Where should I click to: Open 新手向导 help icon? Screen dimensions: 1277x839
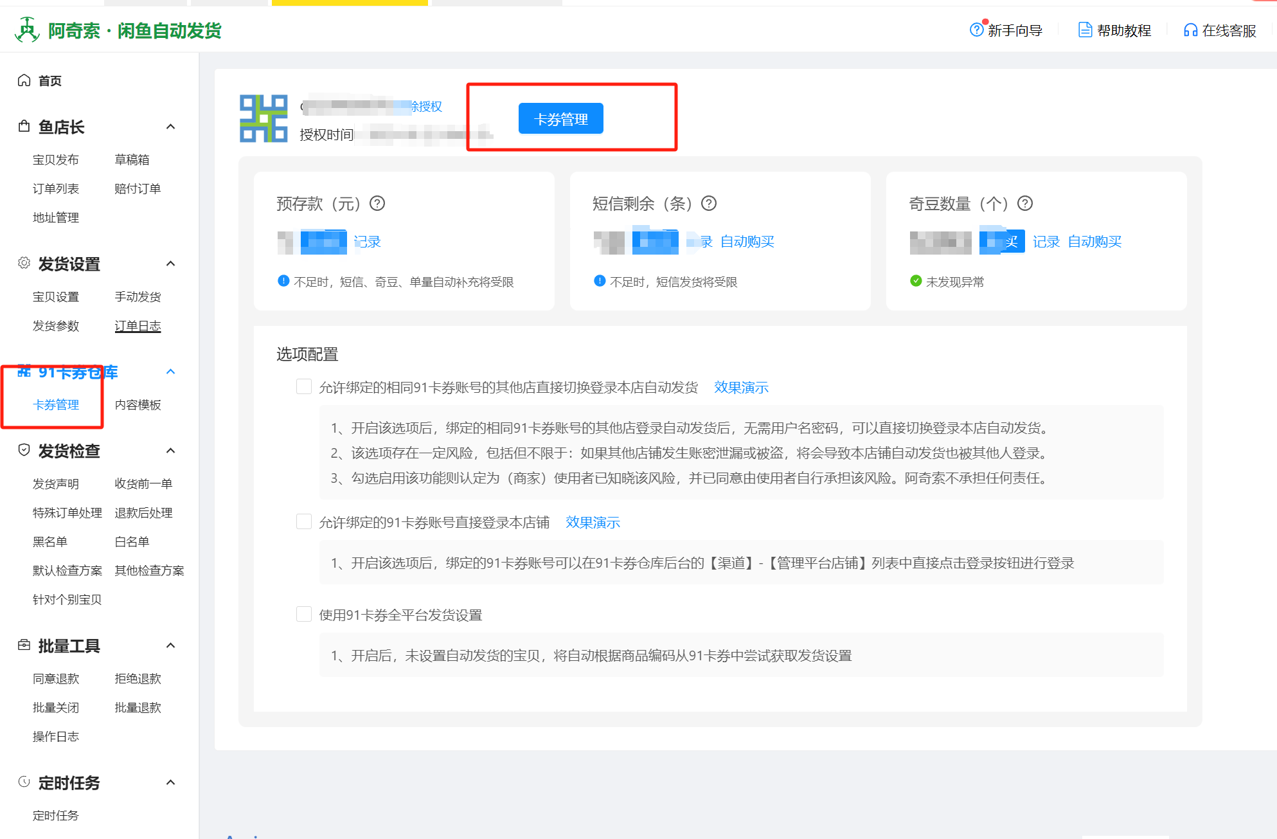(x=976, y=30)
